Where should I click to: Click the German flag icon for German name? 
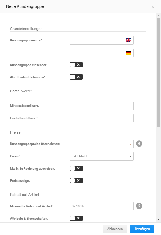pyautogui.click(x=128, y=53)
